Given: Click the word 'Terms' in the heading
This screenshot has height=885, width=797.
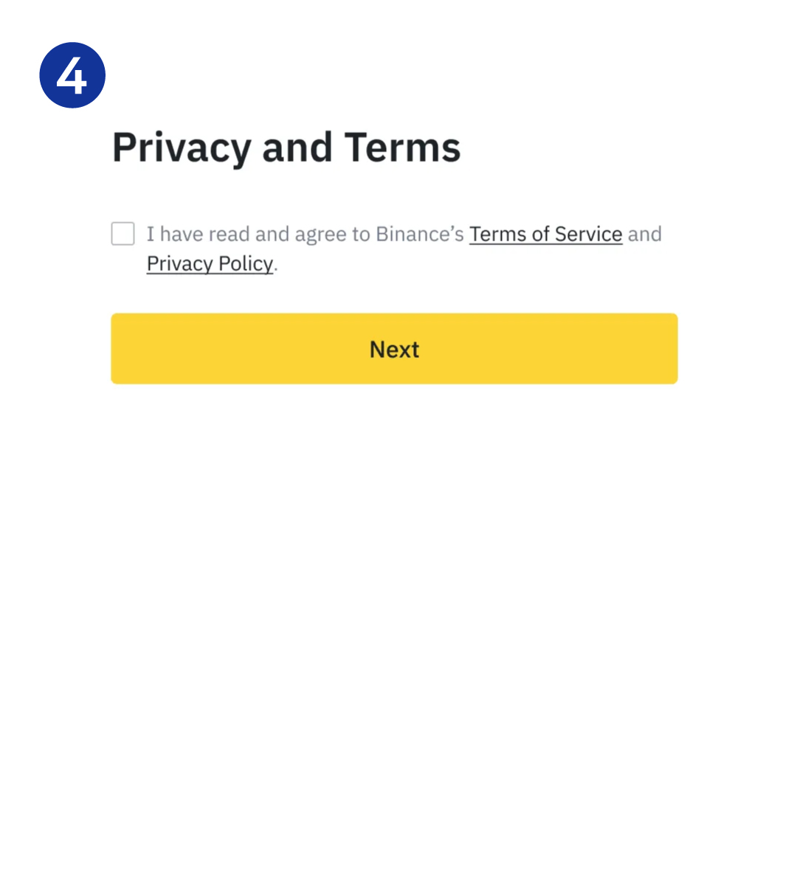Looking at the screenshot, I should (402, 147).
